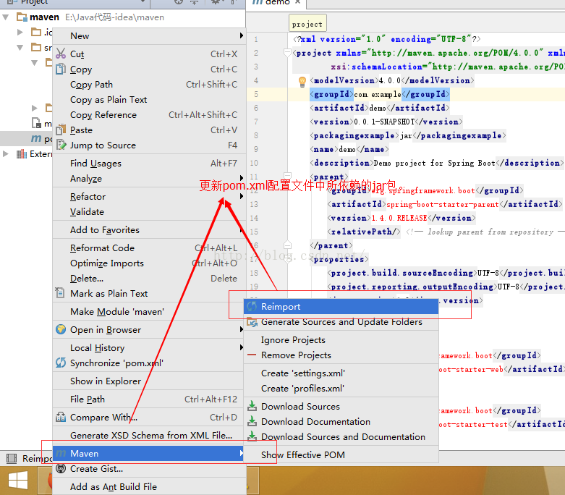
Task: Collapse the maven project root node
Action: tap(6, 17)
